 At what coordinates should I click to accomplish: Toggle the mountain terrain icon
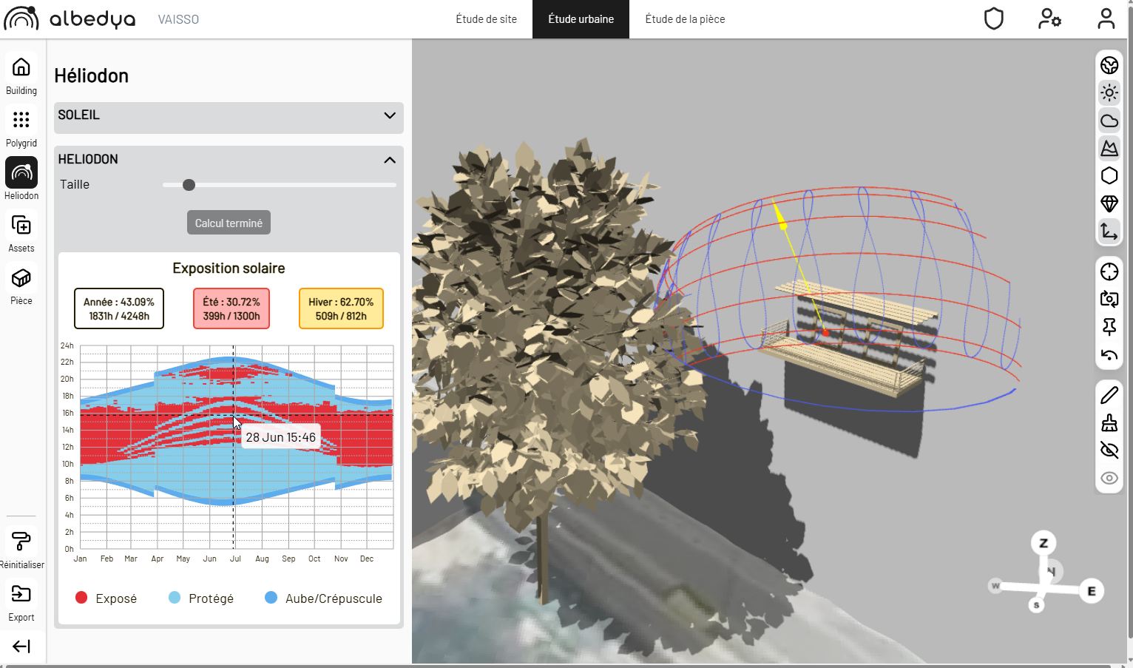tap(1109, 149)
